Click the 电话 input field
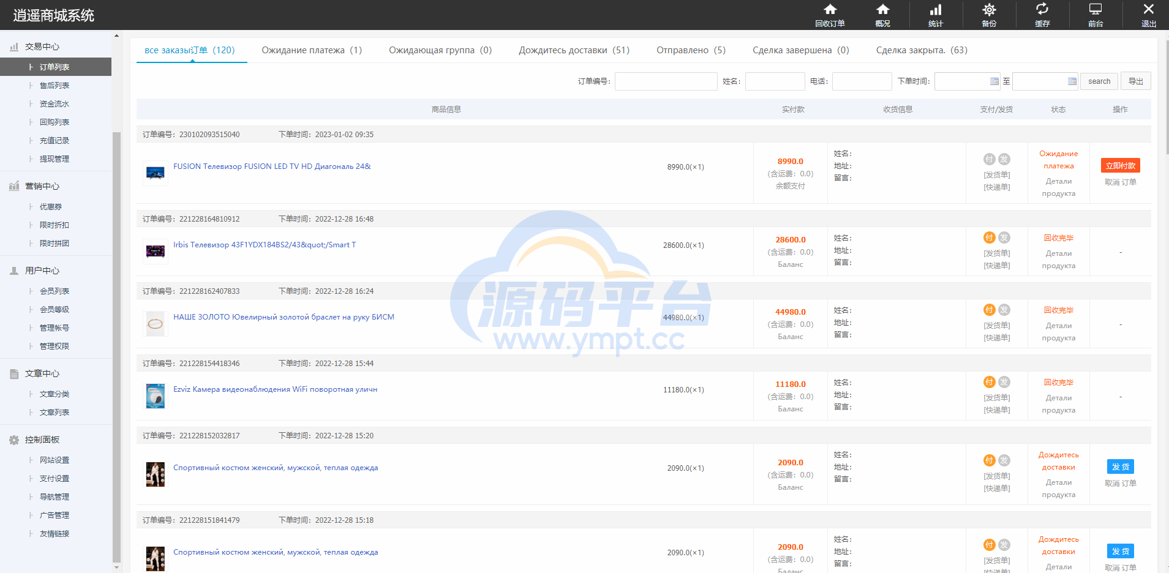 (862, 81)
